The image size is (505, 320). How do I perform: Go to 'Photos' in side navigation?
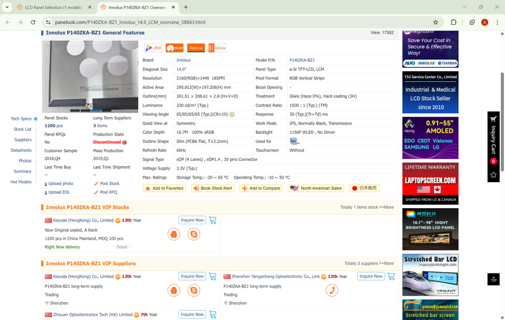[25, 161]
